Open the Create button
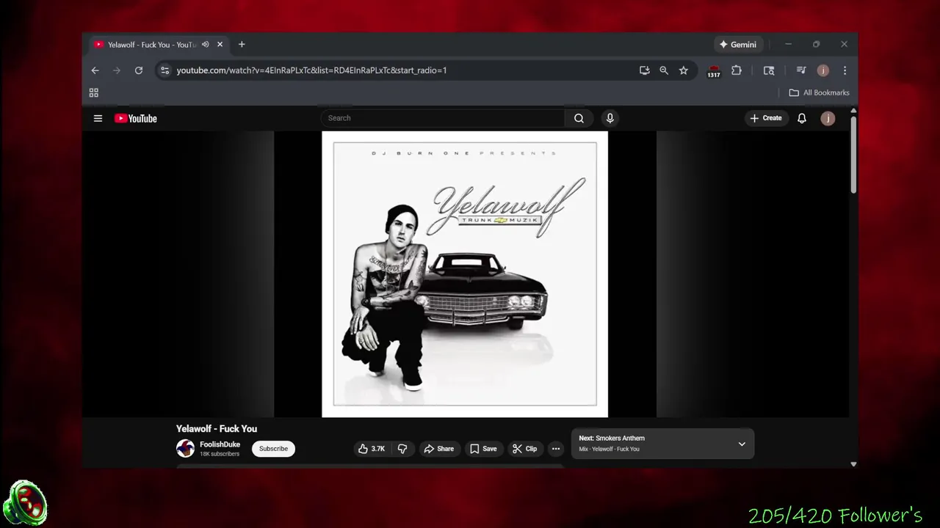This screenshot has width=940, height=528. tap(765, 118)
